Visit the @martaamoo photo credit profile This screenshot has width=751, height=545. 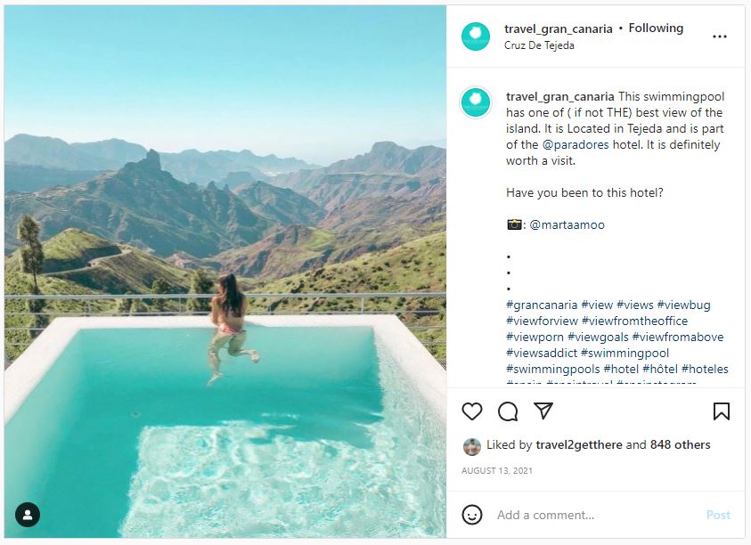[567, 224]
